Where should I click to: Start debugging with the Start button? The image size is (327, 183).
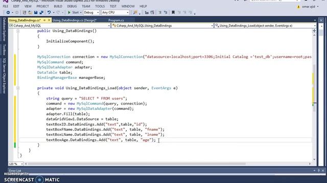[x=73, y=12]
